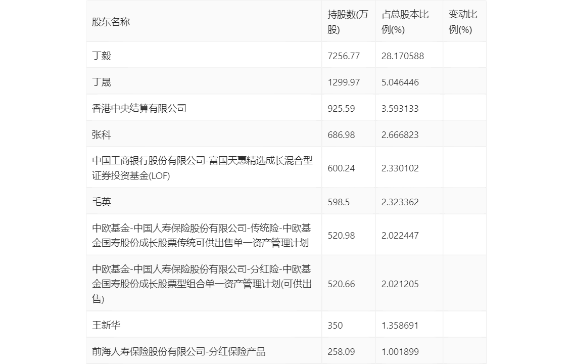Select percentage value 2.021205

click(400, 284)
